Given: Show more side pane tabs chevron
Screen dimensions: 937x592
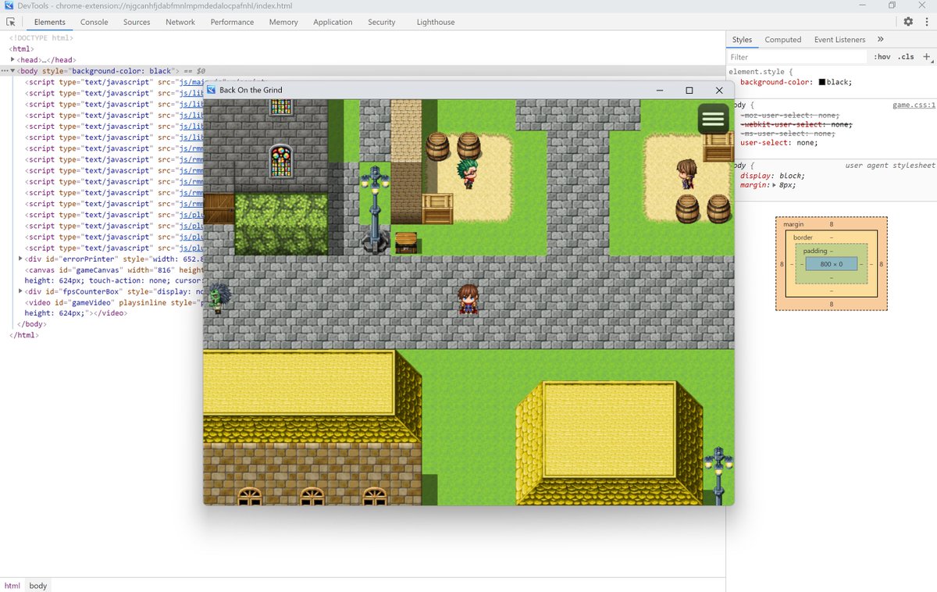Looking at the screenshot, I should pyautogui.click(x=881, y=39).
